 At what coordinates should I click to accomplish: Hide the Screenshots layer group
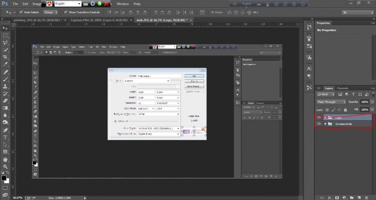319,123
